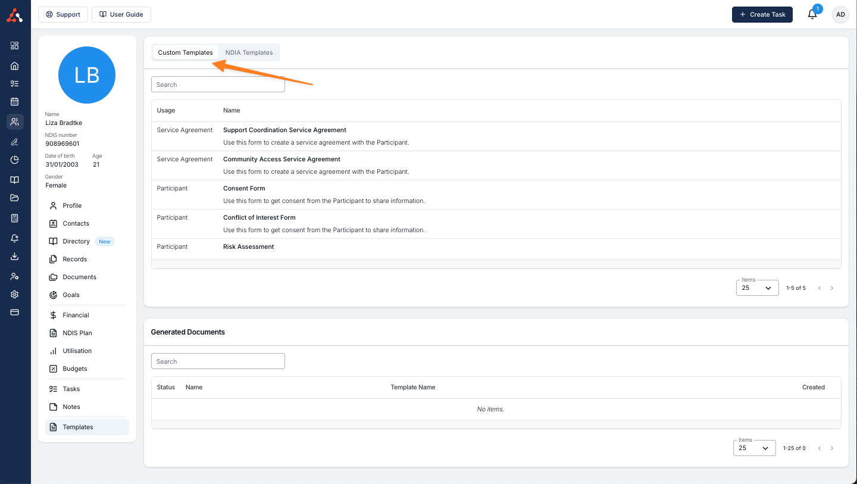Image resolution: width=857 pixels, height=484 pixels.
Task: Open NDIS Plan in participant menu
Action: click(77, 333)
